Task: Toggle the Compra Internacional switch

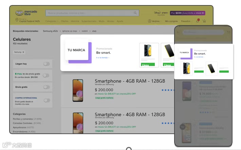Action: pyautogui.click(x=47, y=100)
